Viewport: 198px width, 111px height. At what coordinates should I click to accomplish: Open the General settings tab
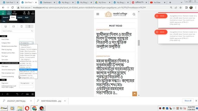coord(6,17)
